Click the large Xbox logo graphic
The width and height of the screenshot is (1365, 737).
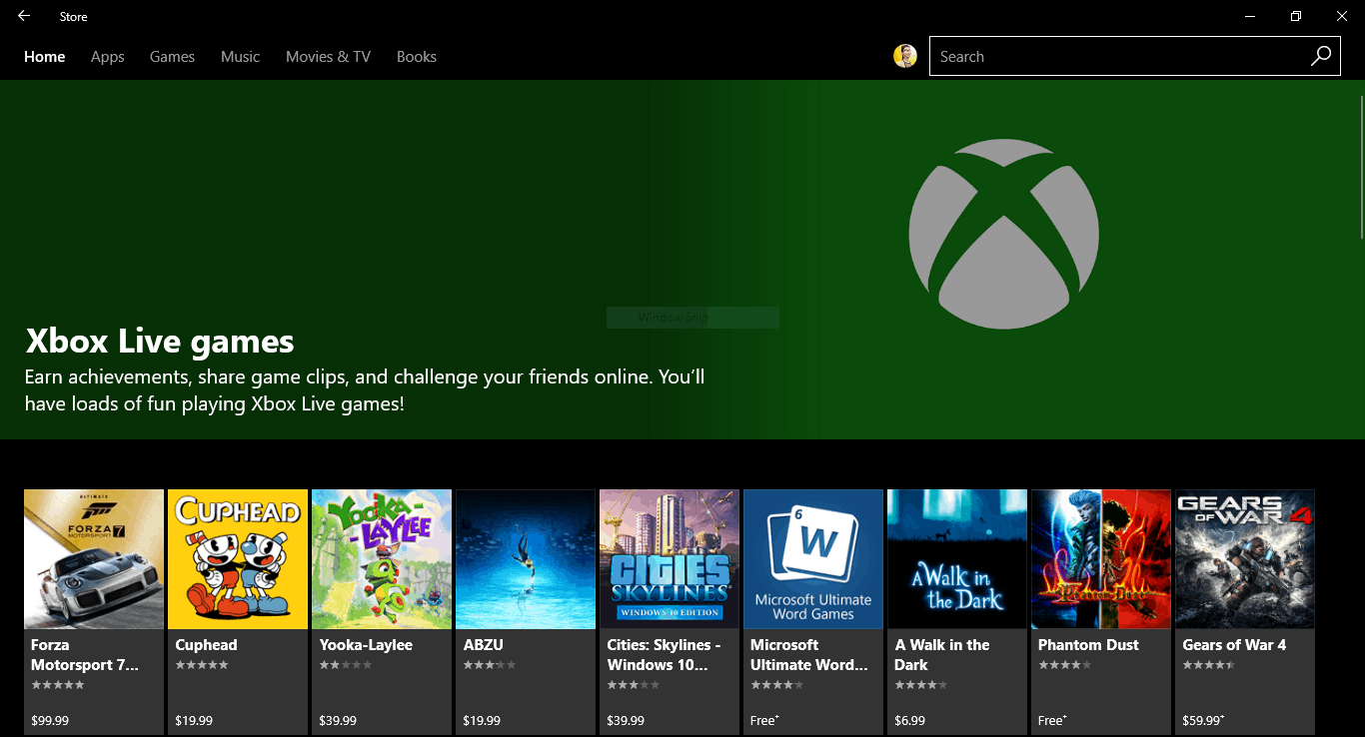tap(1002, 235)
